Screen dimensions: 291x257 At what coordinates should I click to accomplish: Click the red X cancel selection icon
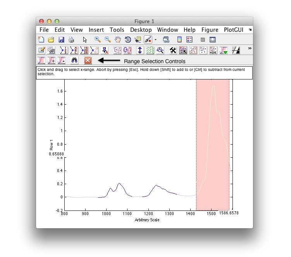(88, 60)
